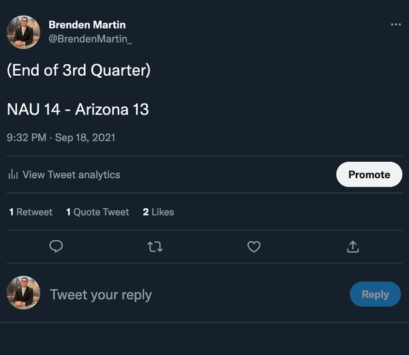Open the three-dot more options menu
Screen dimensions: 409x355
point(396,25)
